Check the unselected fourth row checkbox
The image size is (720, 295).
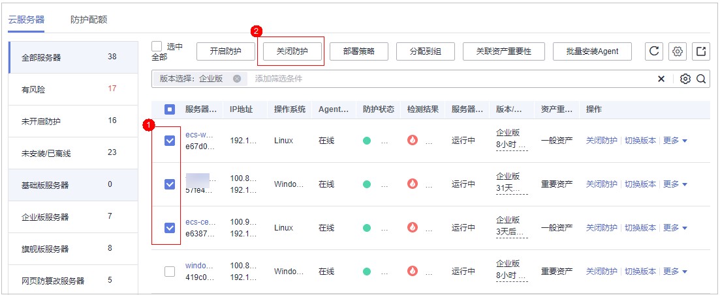click(170, 272)
